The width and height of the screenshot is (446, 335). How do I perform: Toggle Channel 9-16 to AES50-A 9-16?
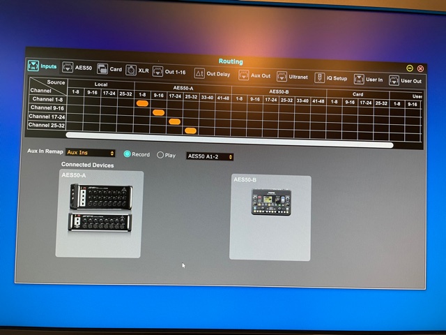pyautogui.click(x=158, y=112)
